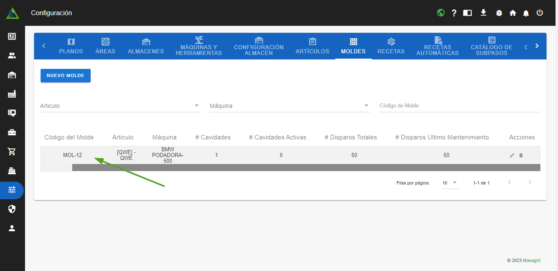The width and height of the screenshot is (558, 271).
Task: Open the ManagrX footer link
Action: [x=531, y=260]
